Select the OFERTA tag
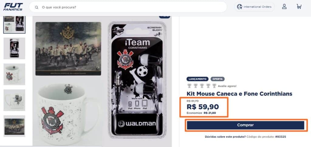 (x=217, y=79)
